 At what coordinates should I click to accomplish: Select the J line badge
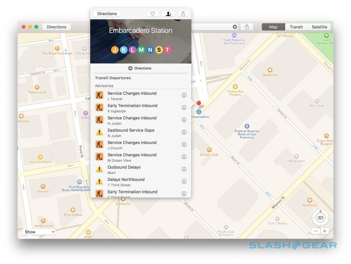pos(115,50)
